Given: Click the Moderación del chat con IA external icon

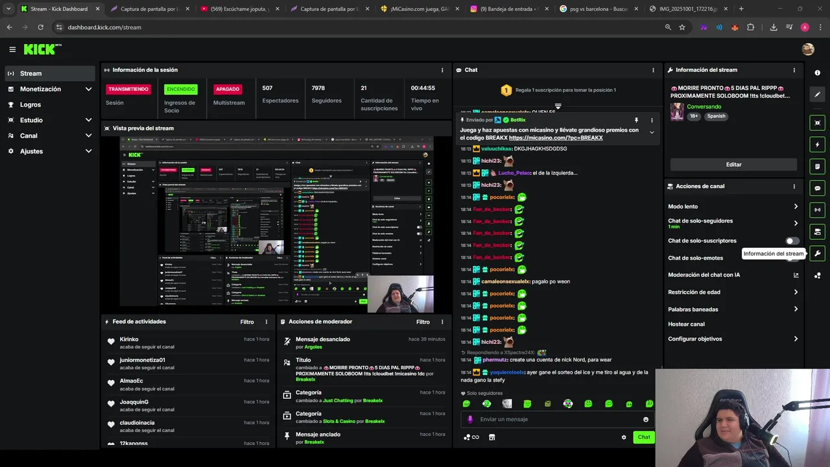Looking at the screenshot, I should point(796,275).
